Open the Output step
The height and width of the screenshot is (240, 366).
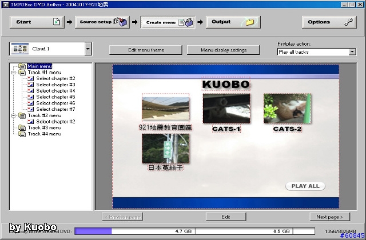click(233, 22)
